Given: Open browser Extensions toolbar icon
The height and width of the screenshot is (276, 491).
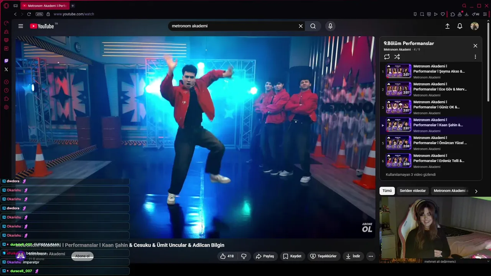Looking at the screenshot, I should point(453,14).
